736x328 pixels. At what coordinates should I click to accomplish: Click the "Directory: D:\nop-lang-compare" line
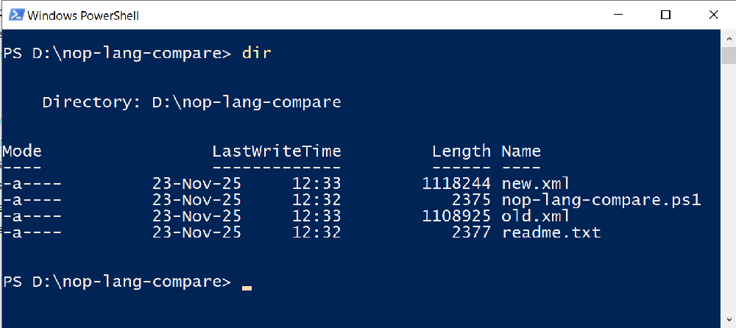tap(191, 102)
